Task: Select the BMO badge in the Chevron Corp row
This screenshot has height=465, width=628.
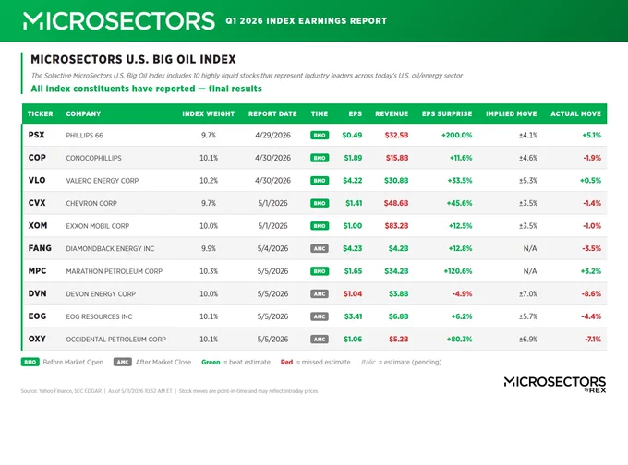Action: tap(320, 203)
